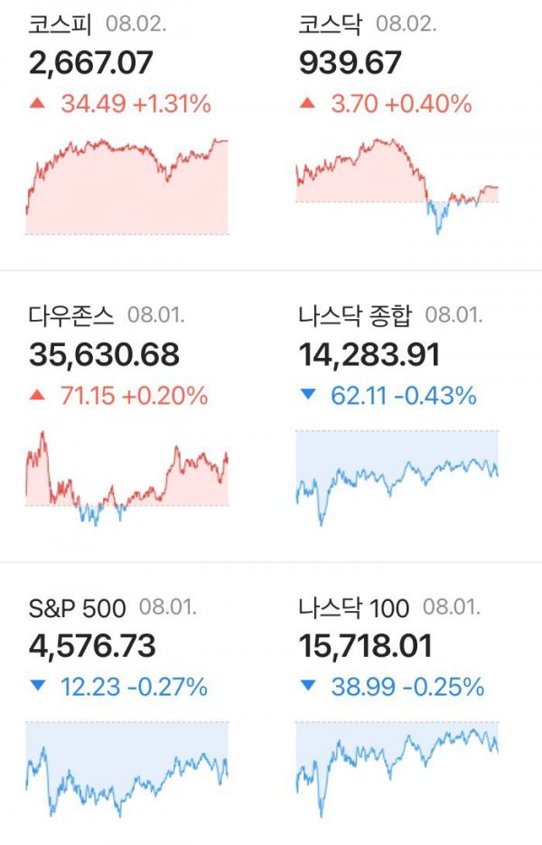Click the blue down arrow beside 12.23

38,685
